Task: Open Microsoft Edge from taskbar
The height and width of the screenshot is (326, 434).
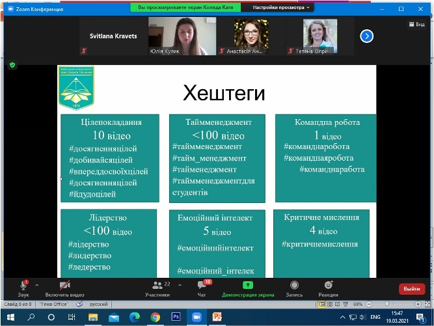Action: (135, 317)
